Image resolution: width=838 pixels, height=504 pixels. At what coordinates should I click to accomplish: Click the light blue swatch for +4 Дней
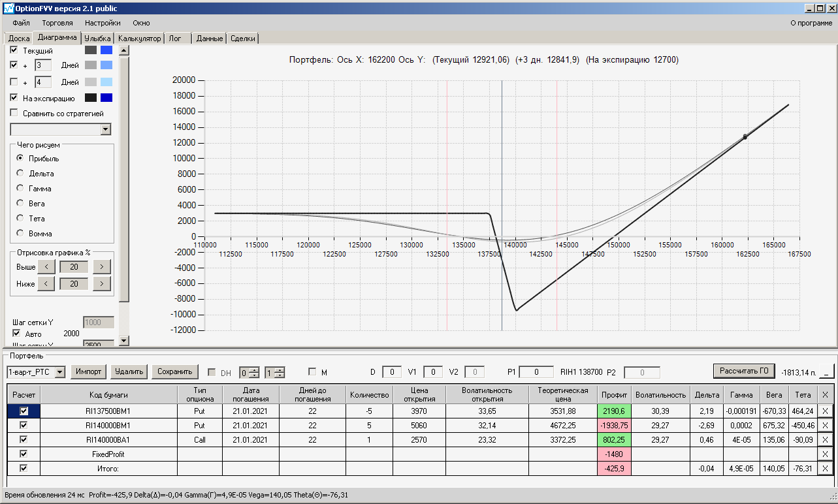106,82
